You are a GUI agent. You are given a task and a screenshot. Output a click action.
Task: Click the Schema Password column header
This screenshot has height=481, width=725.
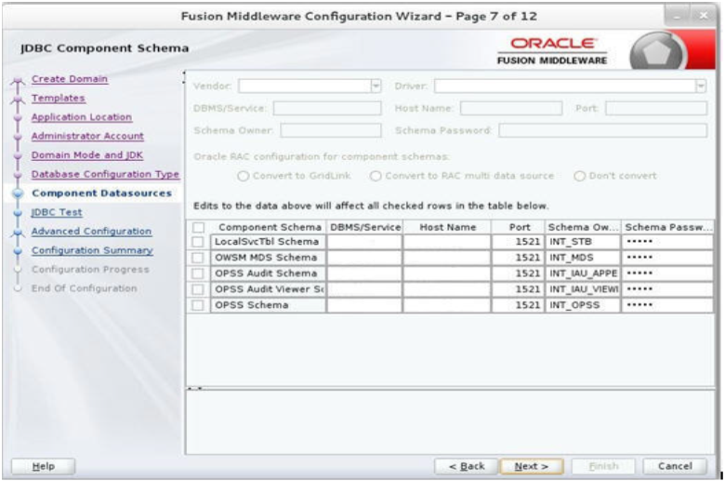click(667, 227)
